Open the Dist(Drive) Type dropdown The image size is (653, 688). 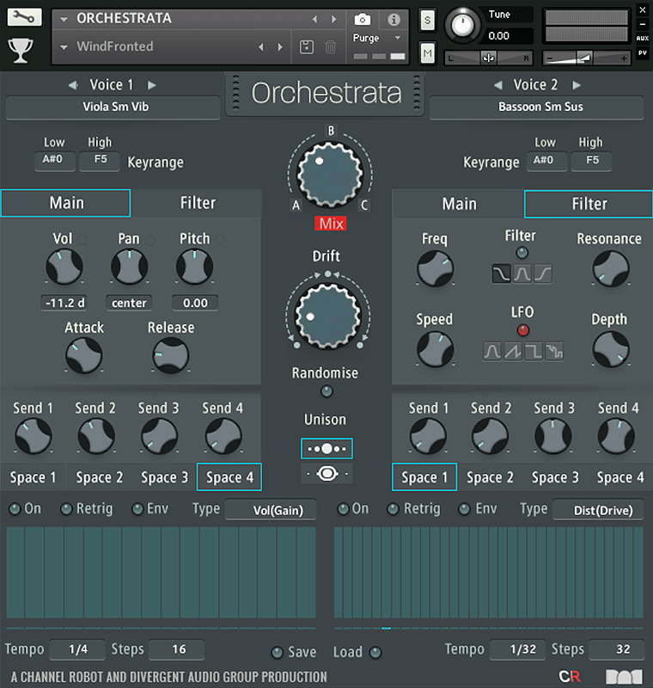[596, 510]
